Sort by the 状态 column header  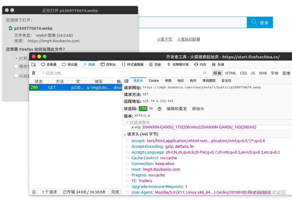click(x=39, y=81)
